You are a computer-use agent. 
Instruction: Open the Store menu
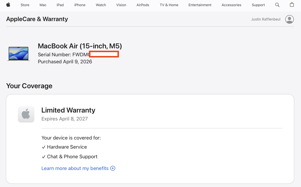[25, 5]
